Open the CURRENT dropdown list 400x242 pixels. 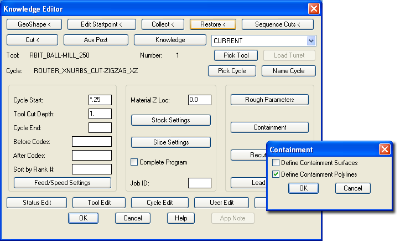pos(311,40)
